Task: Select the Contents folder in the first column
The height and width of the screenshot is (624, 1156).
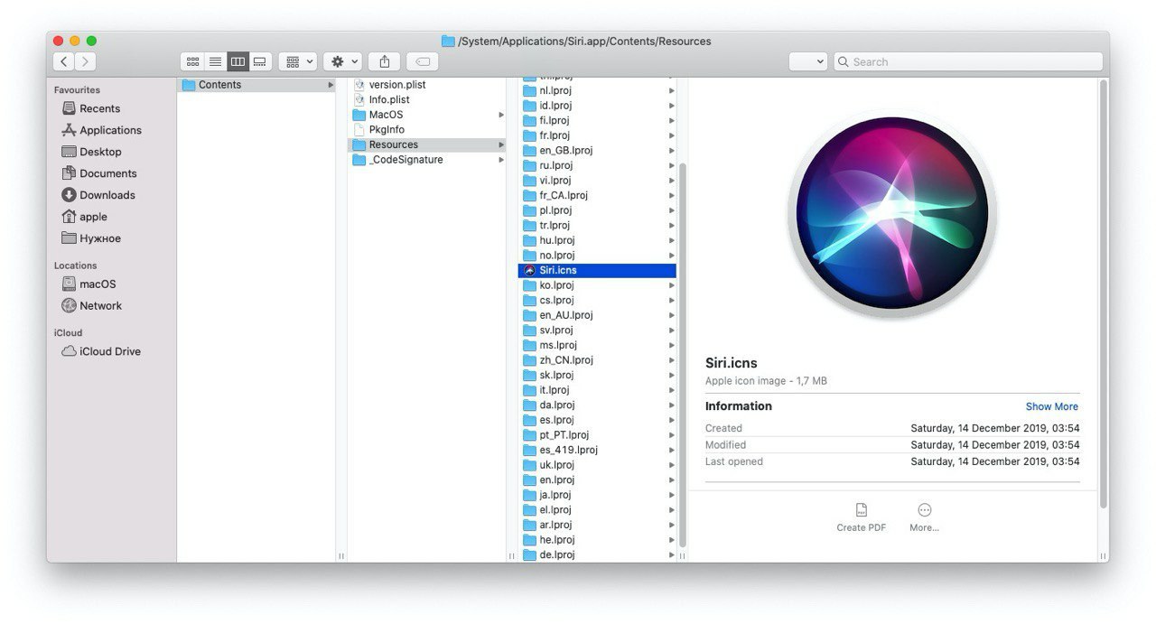Action: pyautogui.click(x=257, y=85)
